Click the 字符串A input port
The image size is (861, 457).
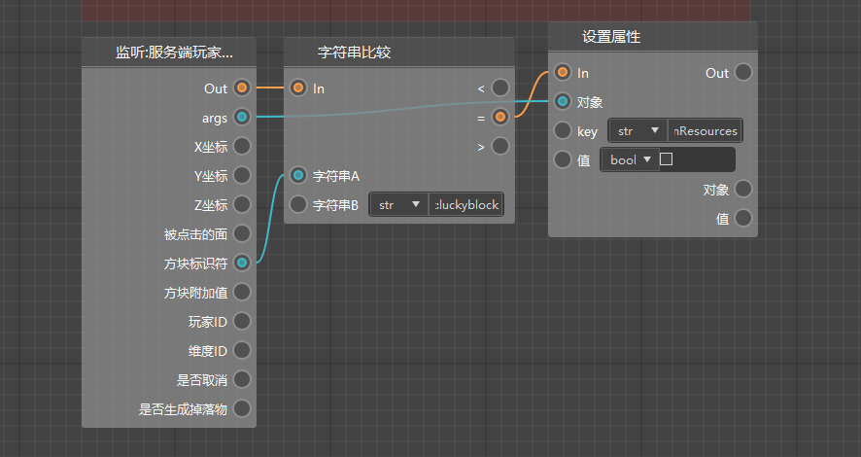point(298,175)
